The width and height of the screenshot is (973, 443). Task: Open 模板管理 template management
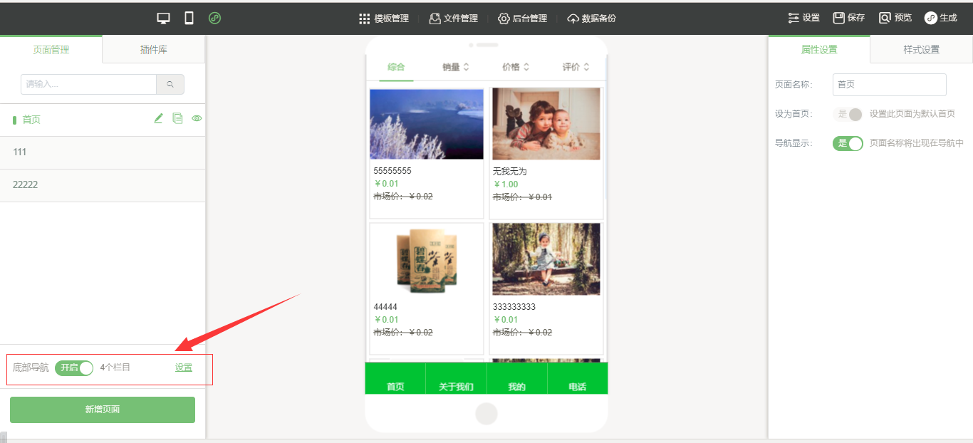(x=384, y=19)
